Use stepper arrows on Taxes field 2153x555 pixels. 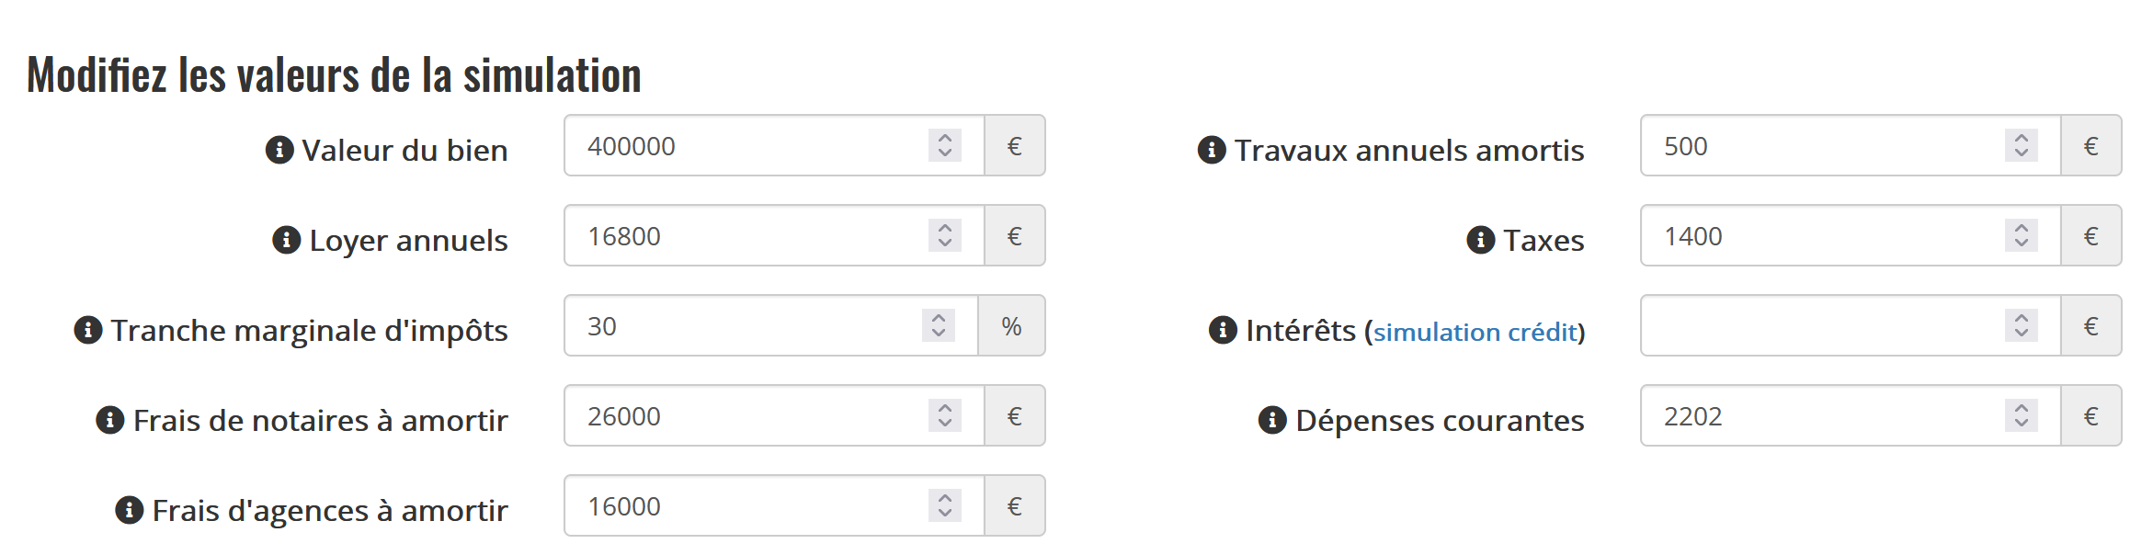click(2021, 236)
